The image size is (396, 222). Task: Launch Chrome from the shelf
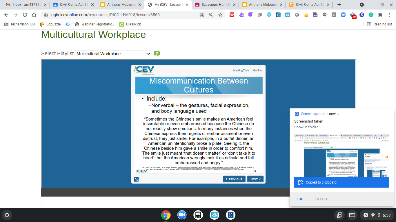(166, 215)
